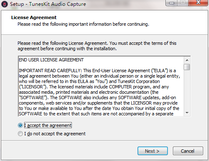Click the scrollbar track below the thumb

click(x=187, y=90)
